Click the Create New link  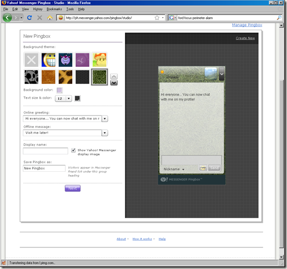[x=245, y=38]
